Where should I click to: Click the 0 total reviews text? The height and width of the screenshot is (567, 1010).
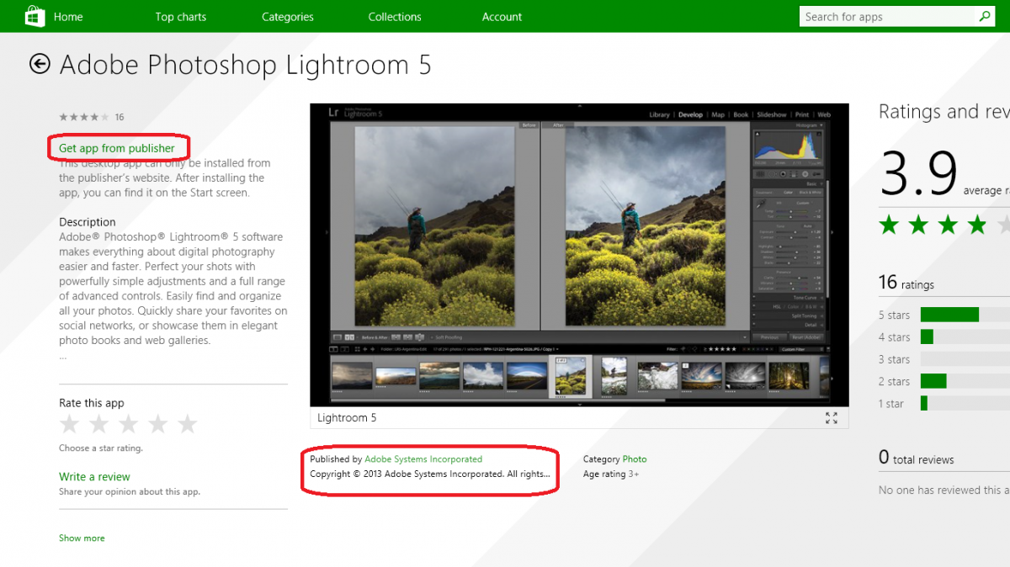click(917, 458)
